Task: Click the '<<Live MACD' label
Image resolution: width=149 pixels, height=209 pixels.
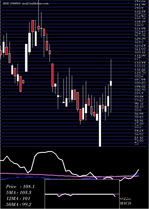Action: click(x=125, y=201)
